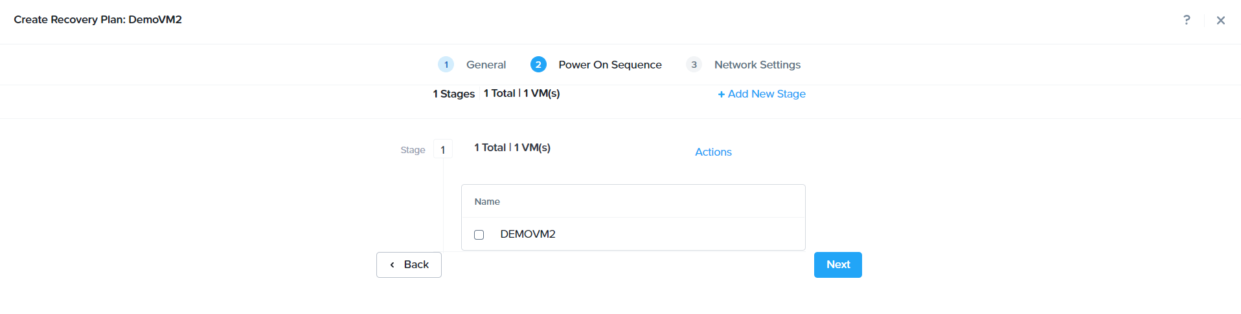Viewport: 1241px width, 314px height.
Task: Click the 1 Stages summary text
Action: (453, 94)
